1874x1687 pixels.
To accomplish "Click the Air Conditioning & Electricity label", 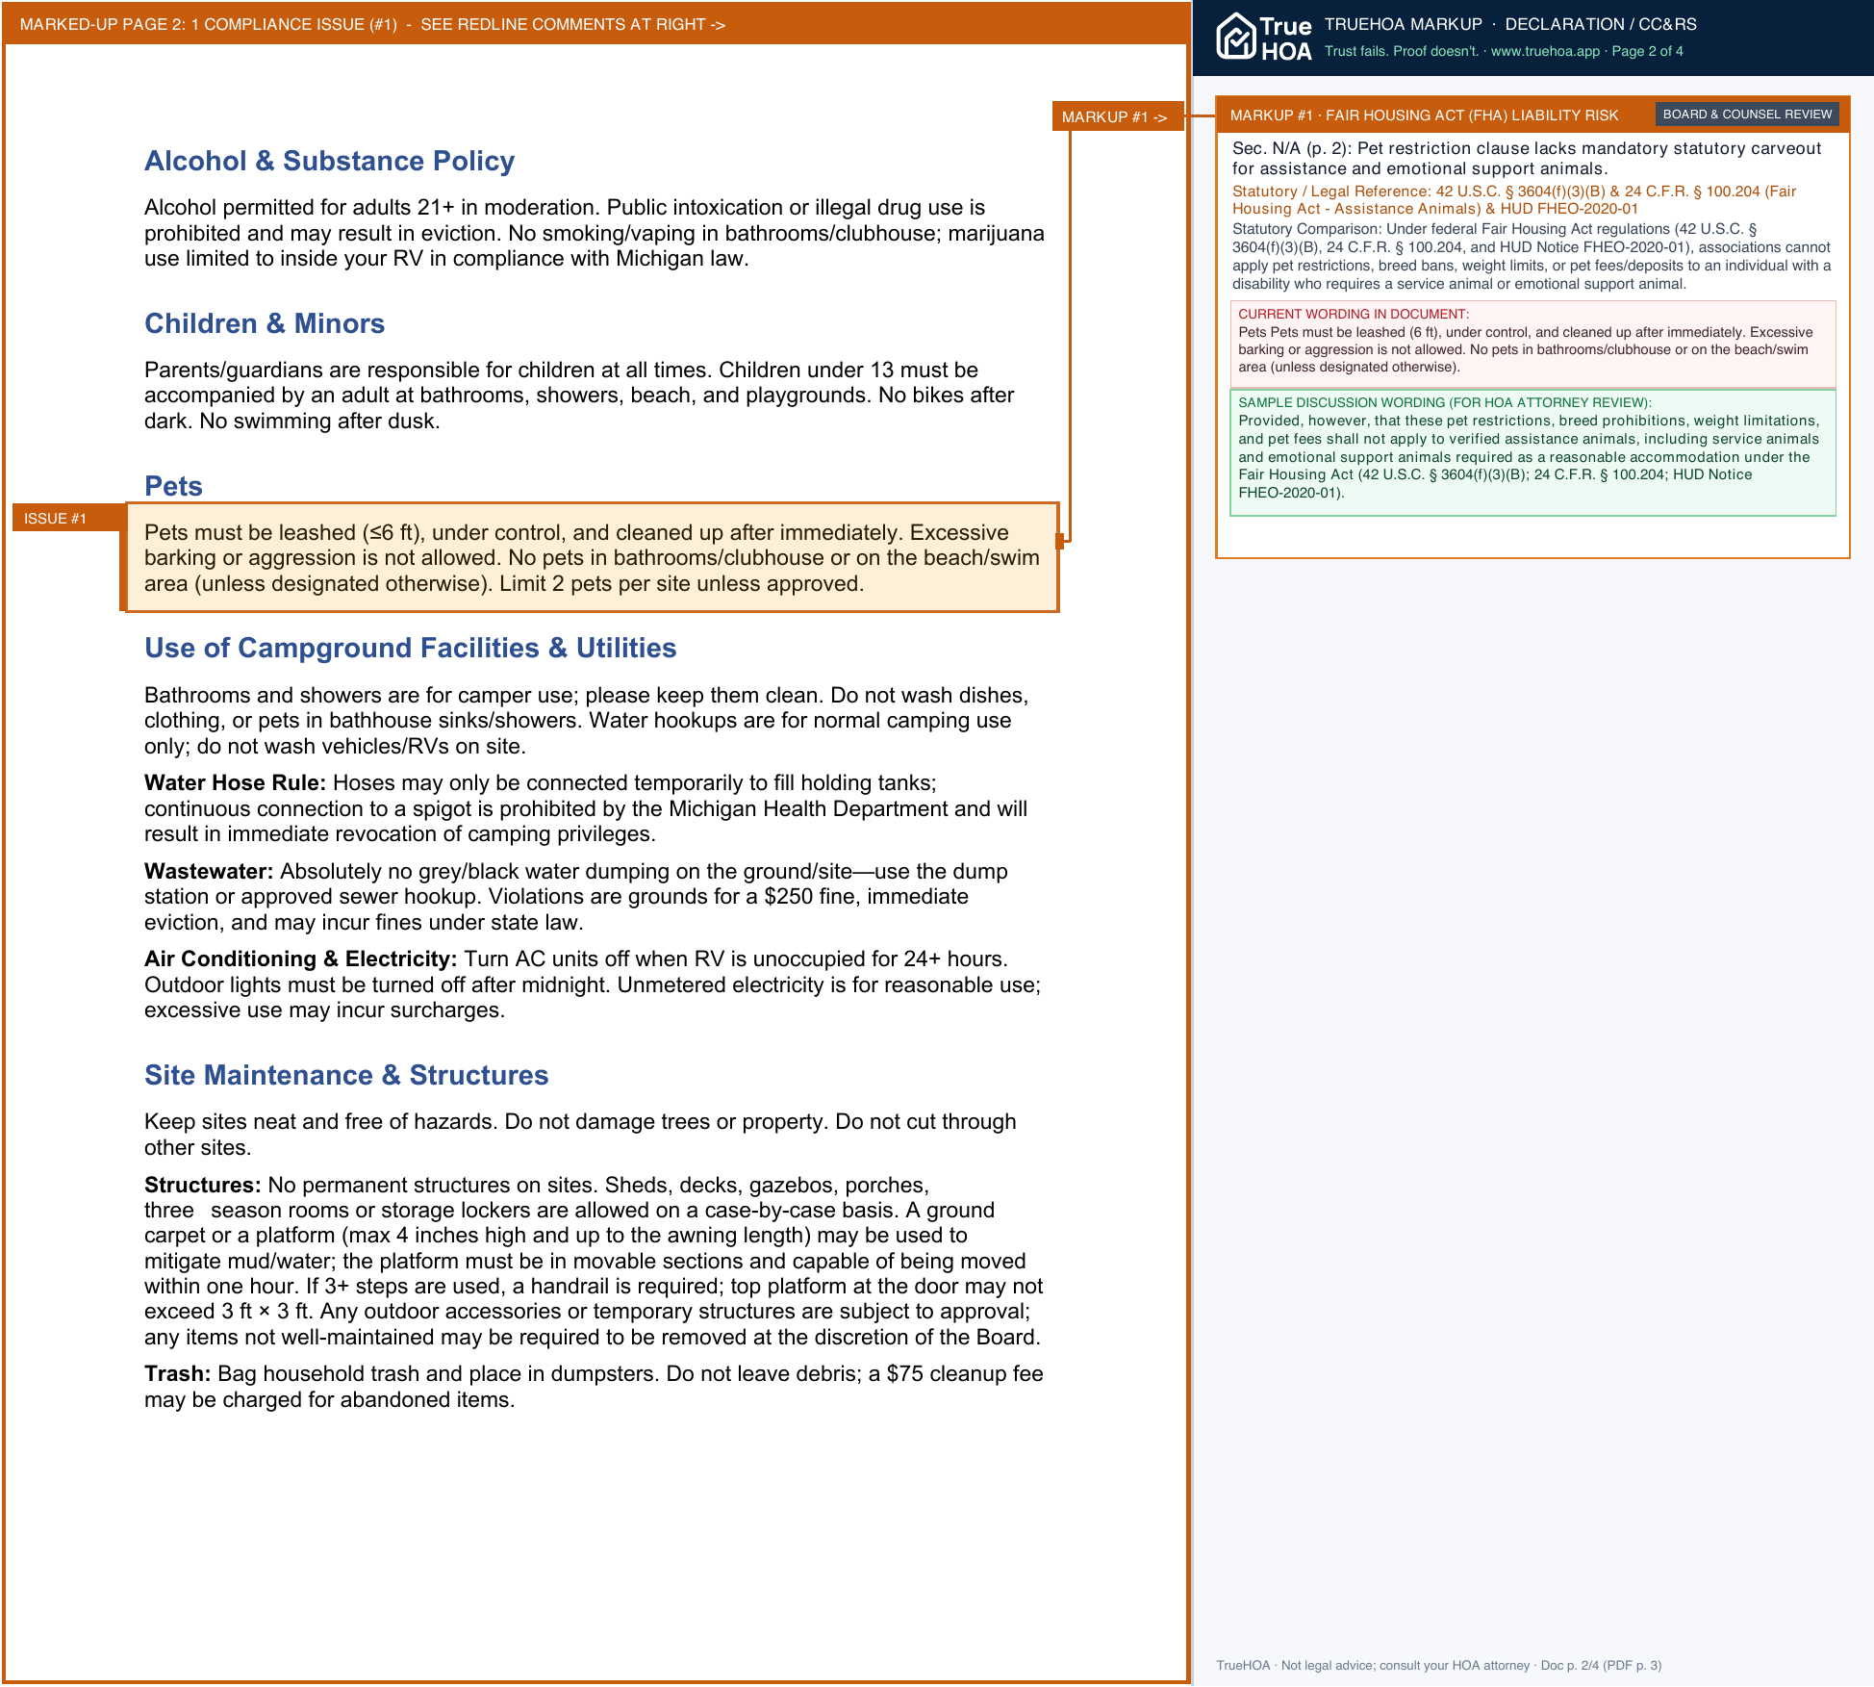I will point(300,959).
